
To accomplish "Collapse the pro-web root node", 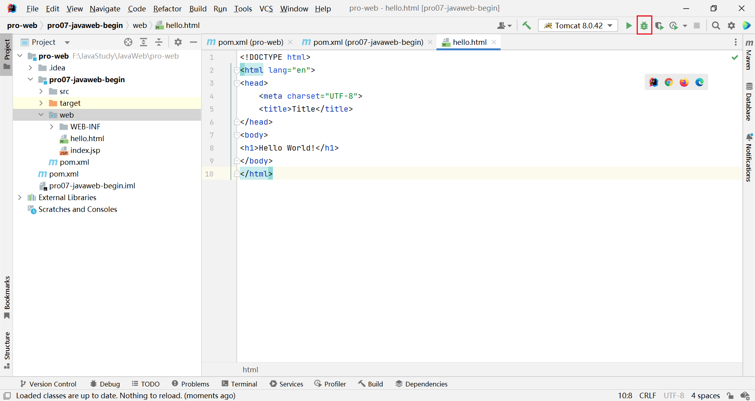I will click(20, 56).
